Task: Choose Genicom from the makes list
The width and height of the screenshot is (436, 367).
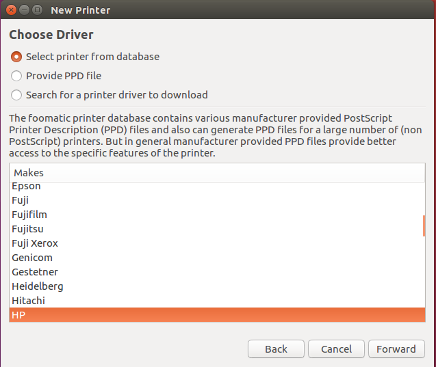Action: click(x=32, y=258)
